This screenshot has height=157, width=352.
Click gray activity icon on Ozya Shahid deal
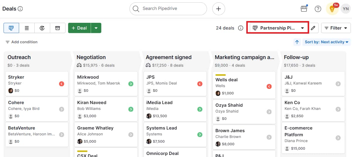tap(269, 112)
